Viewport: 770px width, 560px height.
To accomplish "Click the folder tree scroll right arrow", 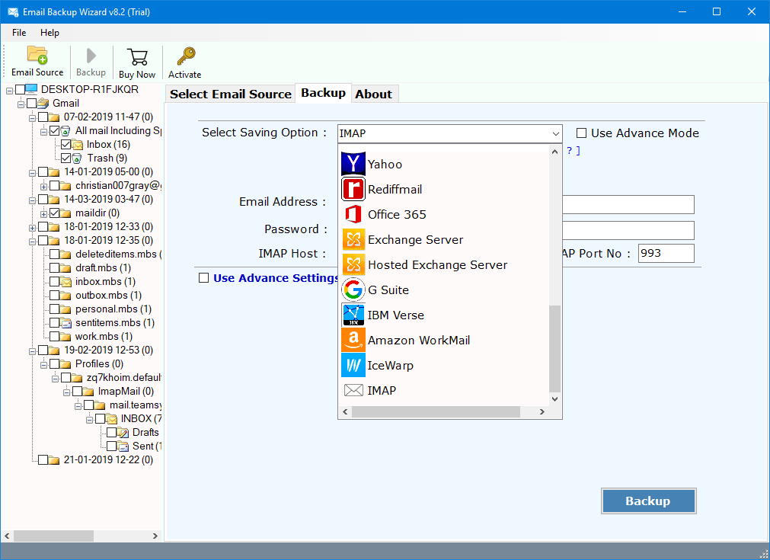I will coord(155,536).
